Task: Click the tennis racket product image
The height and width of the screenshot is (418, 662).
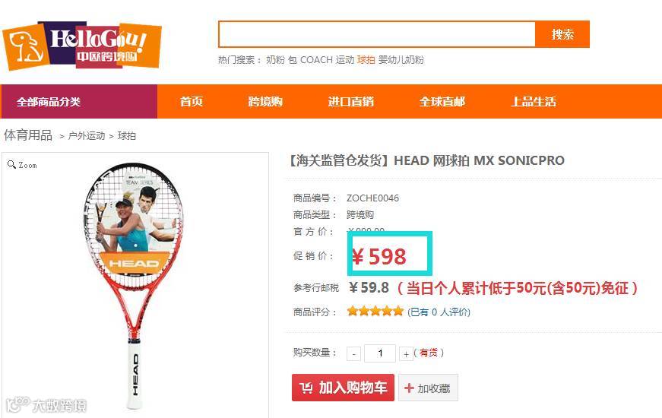Action: click(x=134, y=286)
